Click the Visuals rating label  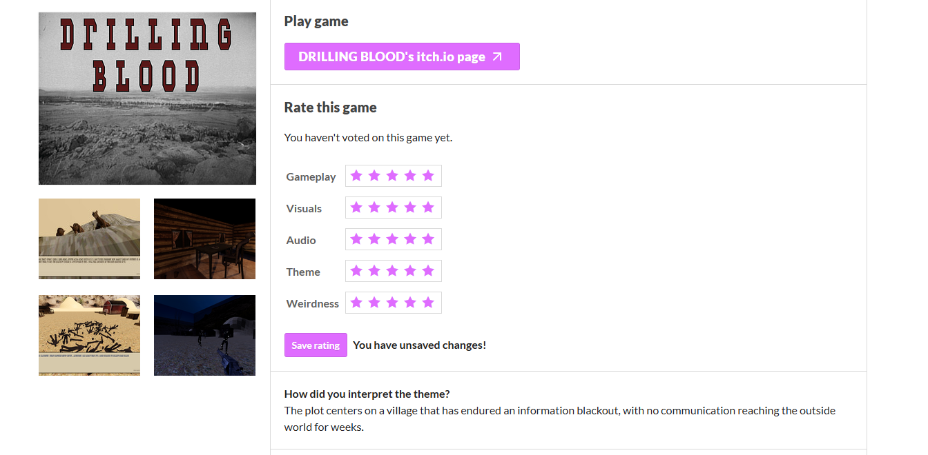(304, 209)
